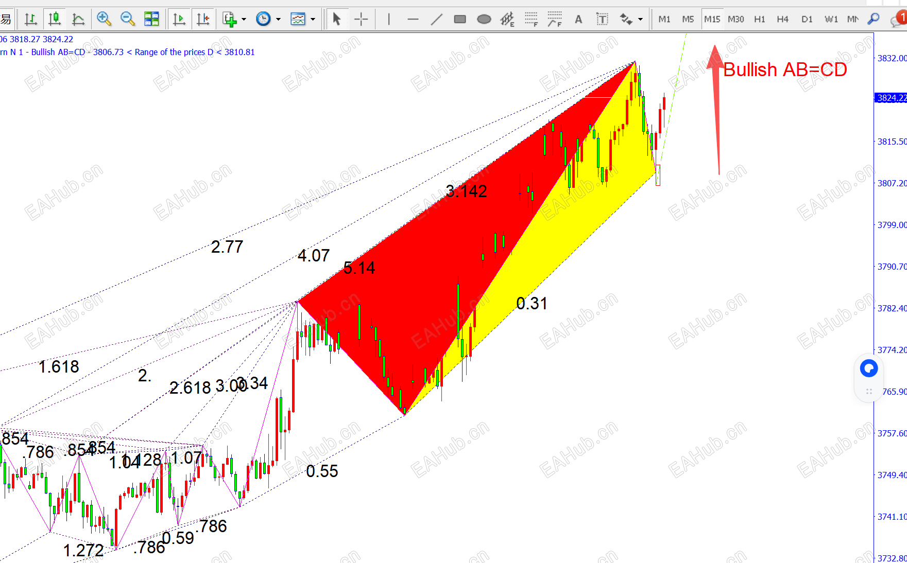Select the rectangle shape tool
Screen dimensions: 907x563
pyautogui.click(x=460, y=20)
